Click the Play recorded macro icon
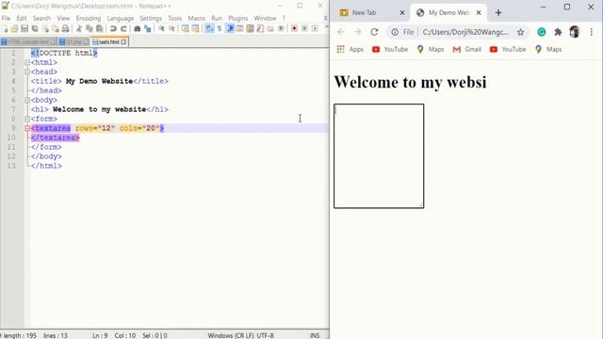 (x=315, y=29)
